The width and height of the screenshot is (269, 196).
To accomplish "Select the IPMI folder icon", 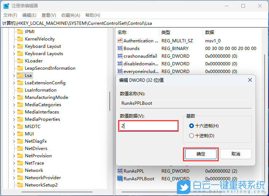I will tap(20, 32).
